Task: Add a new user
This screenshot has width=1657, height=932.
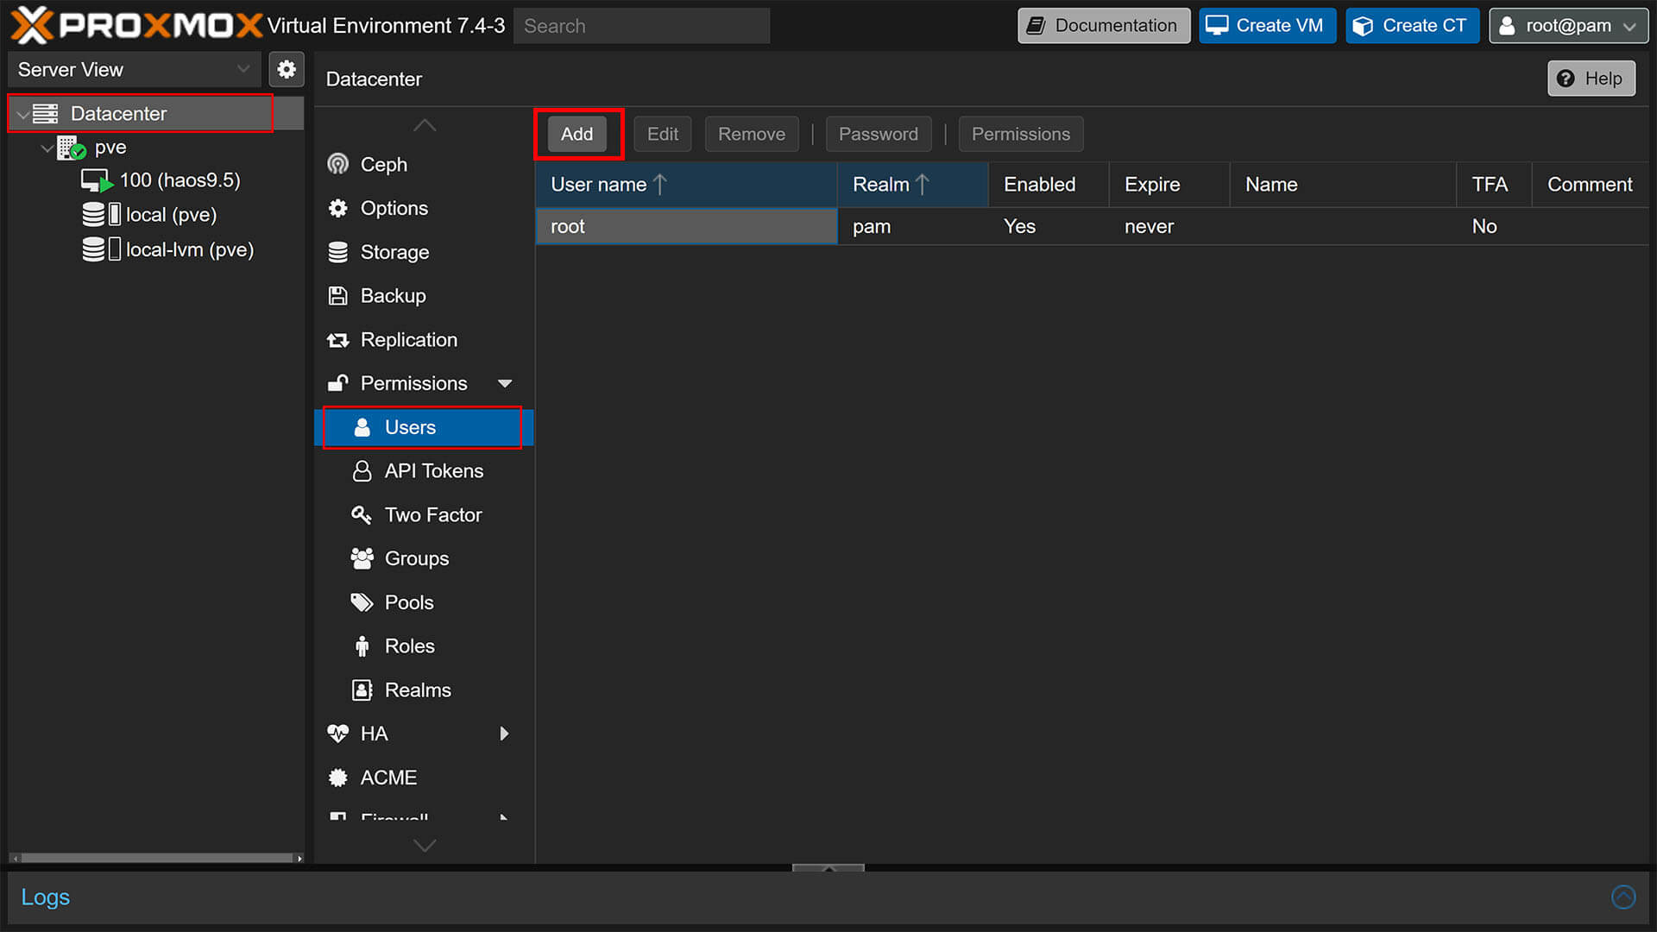Action: [576, 134]
